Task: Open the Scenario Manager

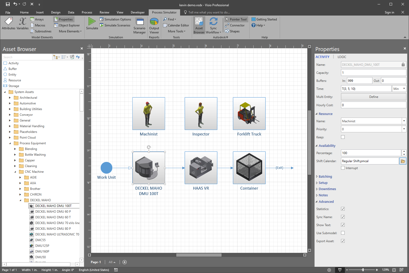Action: 140,26
